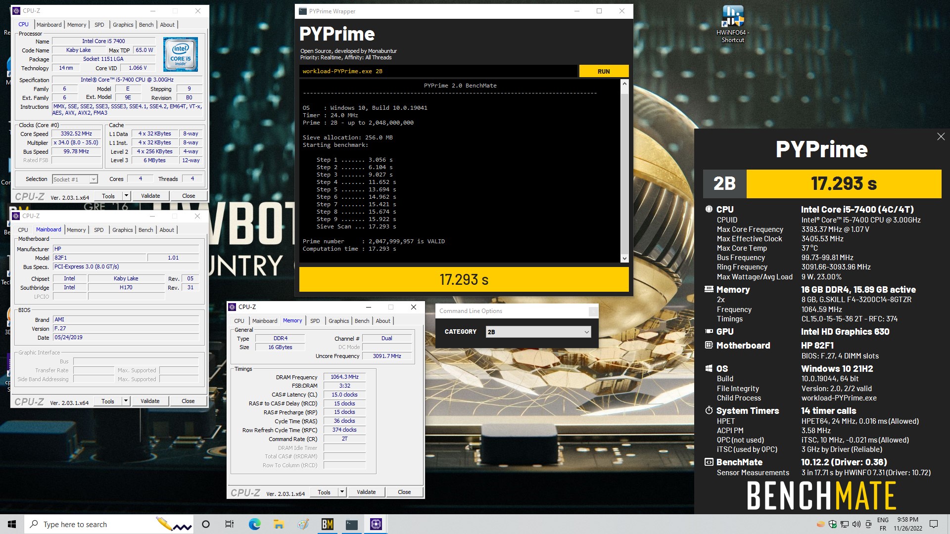Image resolution: width=950 pixels, height=534 pixels.
Task: Click the PYPrime console scrollbar down arrow
Action: tap(624, 258)
